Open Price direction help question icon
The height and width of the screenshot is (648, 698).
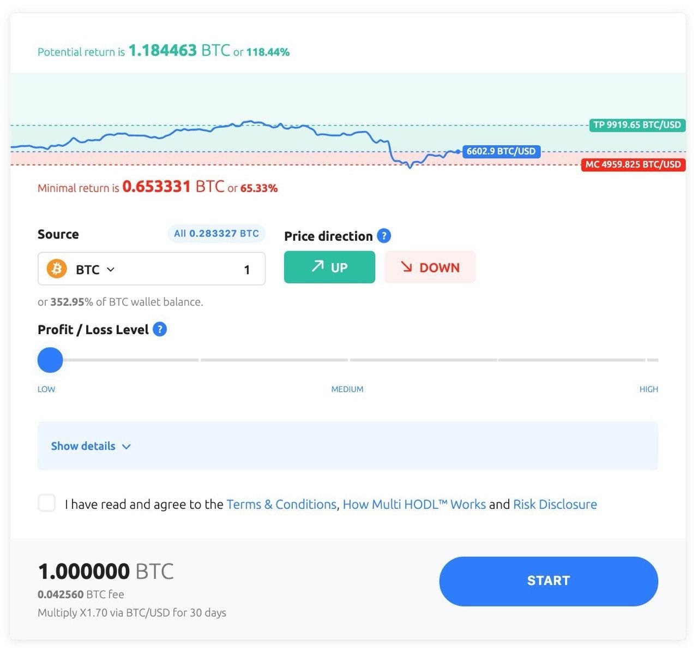(x=384, y=236)
